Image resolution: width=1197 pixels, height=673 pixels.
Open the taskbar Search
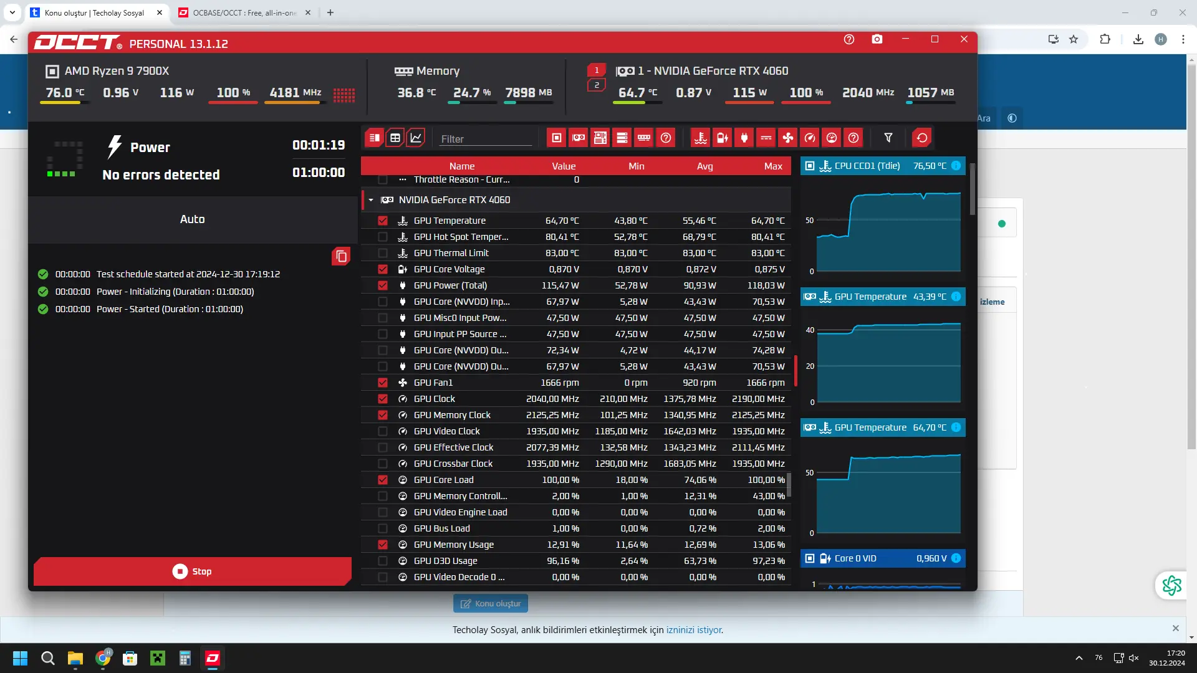coord(48,658)
